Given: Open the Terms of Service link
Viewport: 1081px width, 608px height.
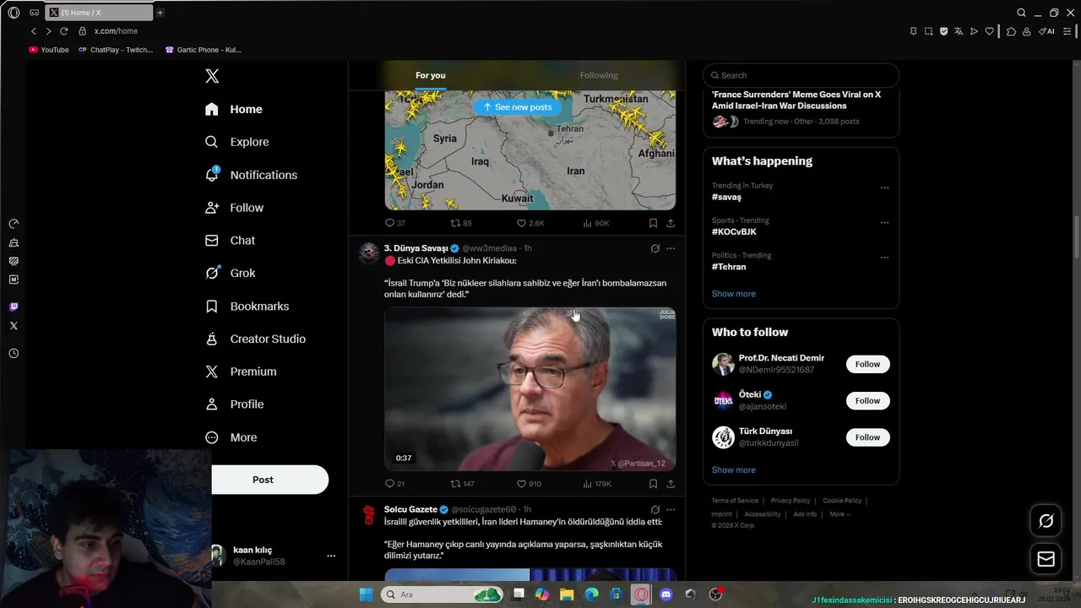Looking at the screenshot, I should [x=735, y=501].
